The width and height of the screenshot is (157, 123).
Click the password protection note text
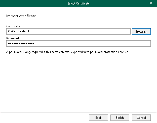point(68,52)
